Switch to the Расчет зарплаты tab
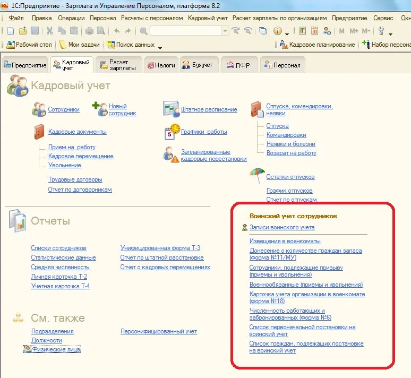Viewport: 411px width, 378px height. [x=118, y=65]
